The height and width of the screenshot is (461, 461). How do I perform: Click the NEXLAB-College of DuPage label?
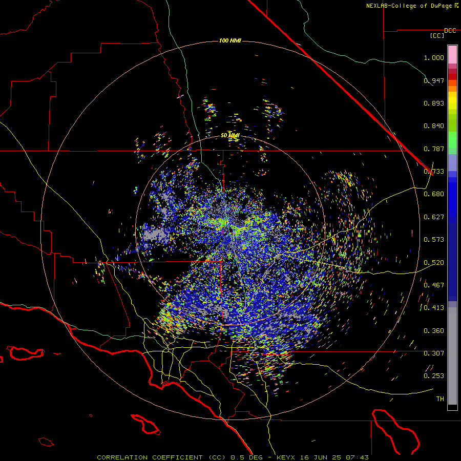[409, 6]
